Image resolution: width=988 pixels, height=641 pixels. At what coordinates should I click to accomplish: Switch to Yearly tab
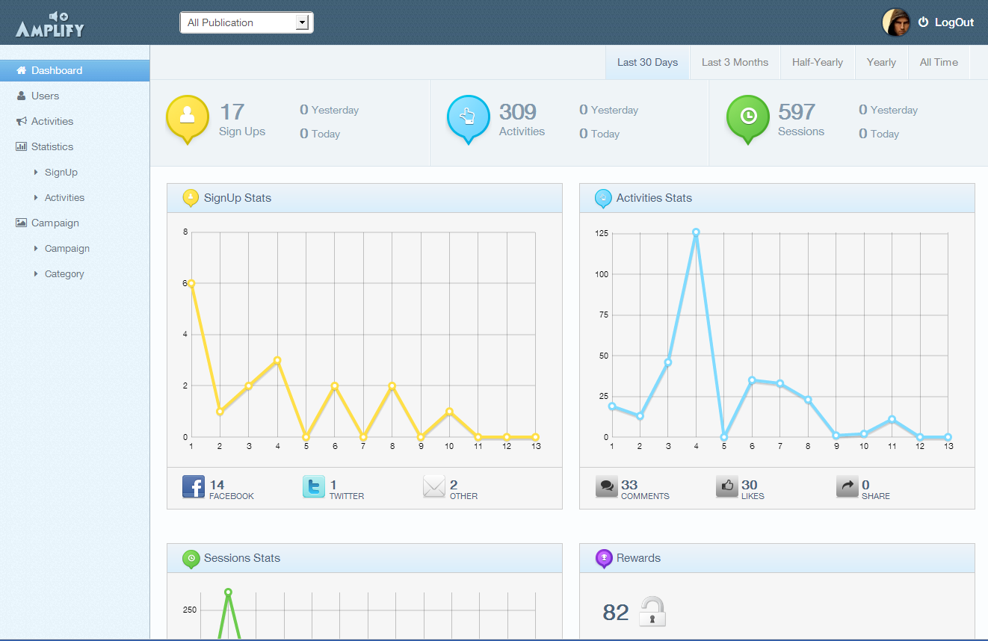881,62
